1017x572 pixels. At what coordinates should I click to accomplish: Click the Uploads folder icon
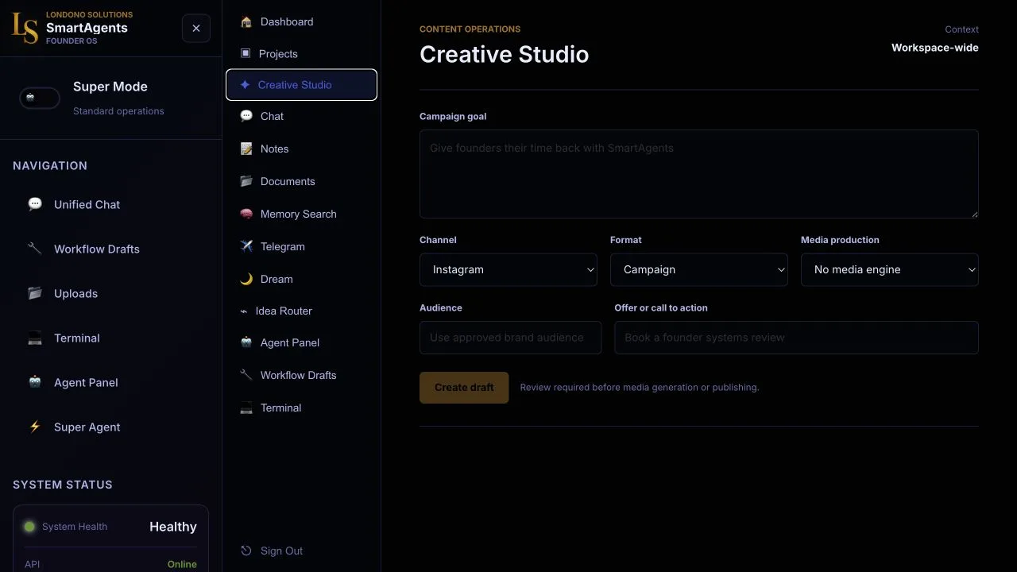pos(35,293)
